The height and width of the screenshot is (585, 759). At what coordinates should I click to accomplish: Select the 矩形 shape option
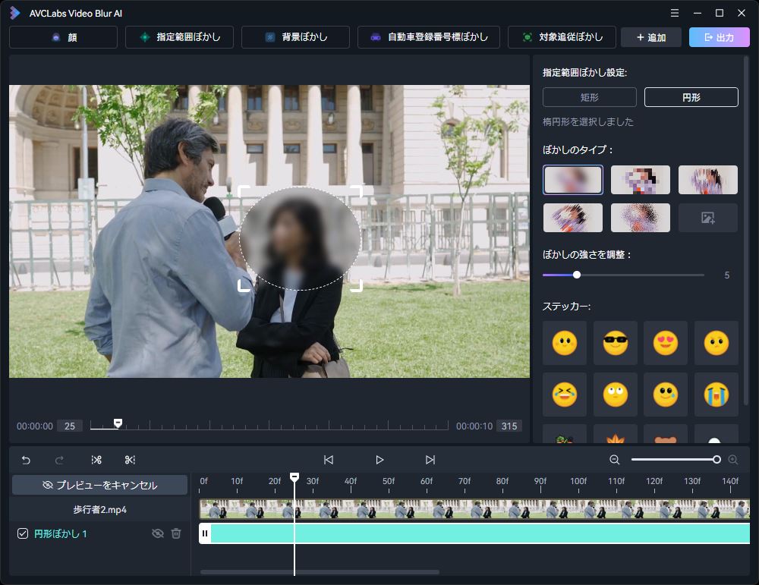click(590, 97)
